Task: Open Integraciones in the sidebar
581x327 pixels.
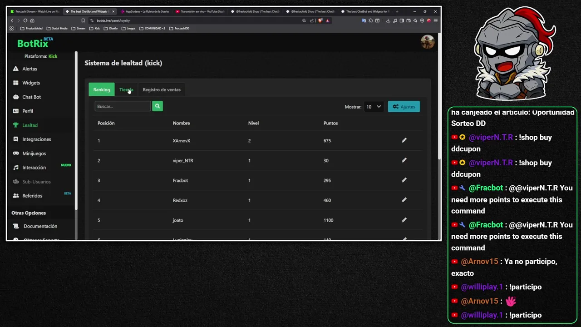Action: (x=32, y=139)
